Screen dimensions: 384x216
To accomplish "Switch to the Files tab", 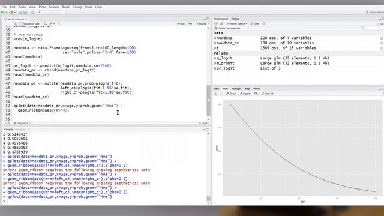I will 217,89.
